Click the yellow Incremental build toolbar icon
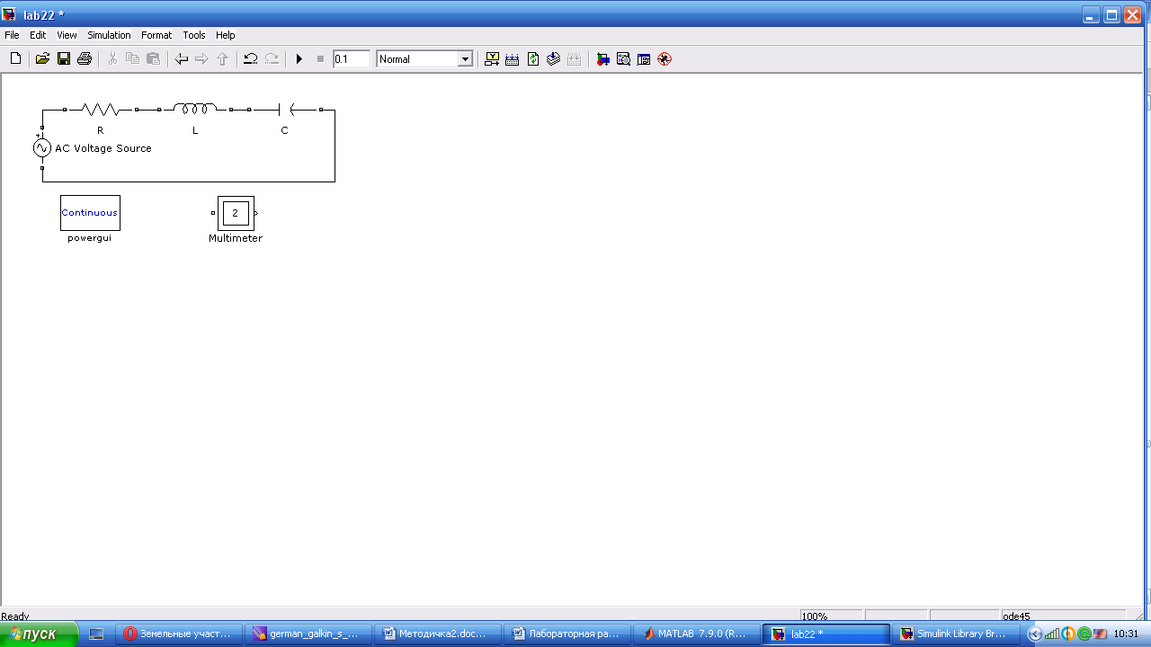 click(x=492, y=59)
